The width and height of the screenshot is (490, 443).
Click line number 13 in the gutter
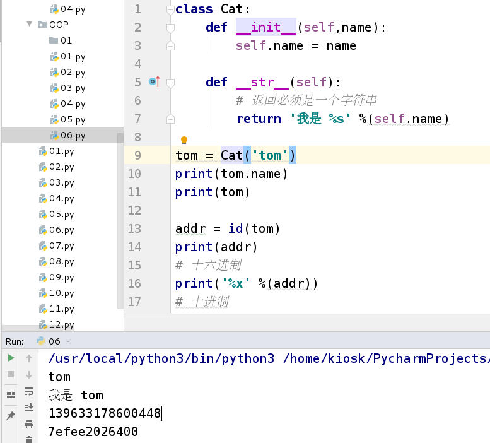pos(134,229)
